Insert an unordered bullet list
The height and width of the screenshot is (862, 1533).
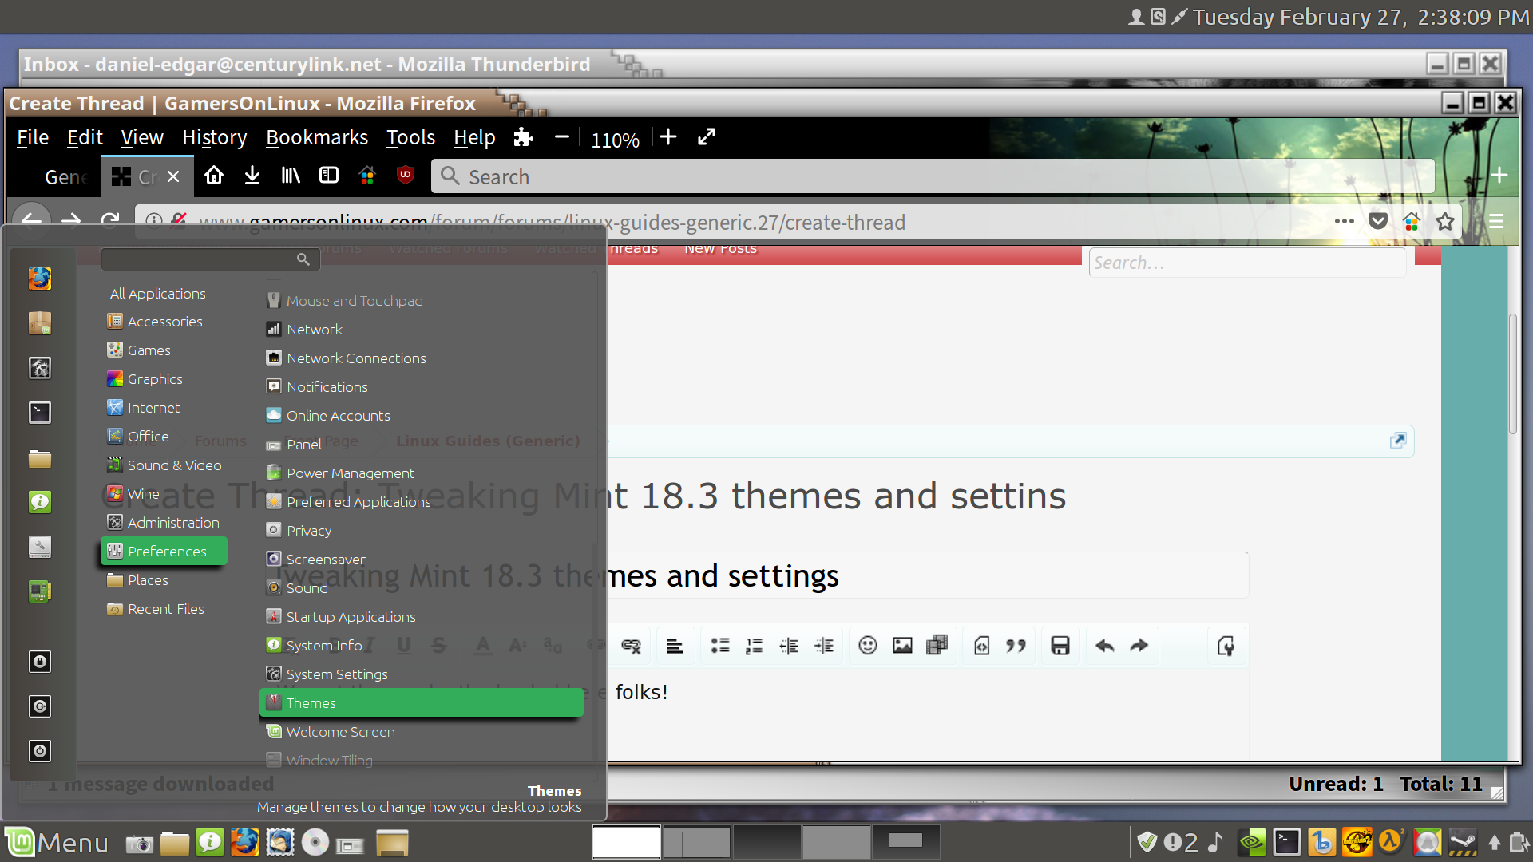[x=720, y=646]
